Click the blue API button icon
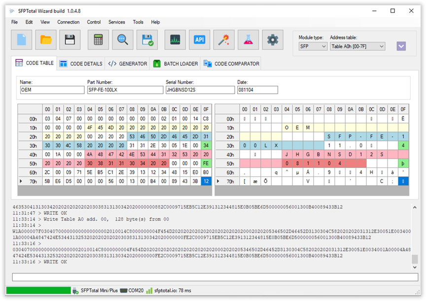This screenshot has height=301, width=426. pyautogui.click(x=200, y=40)
